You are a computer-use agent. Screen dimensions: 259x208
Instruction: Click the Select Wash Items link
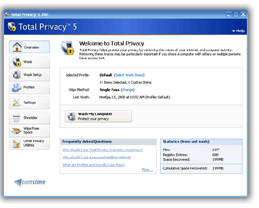(x=129, y=75)
